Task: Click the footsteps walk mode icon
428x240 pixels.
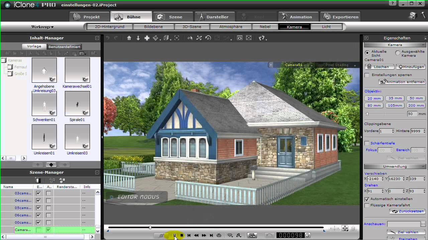Action: click(262, 38)
